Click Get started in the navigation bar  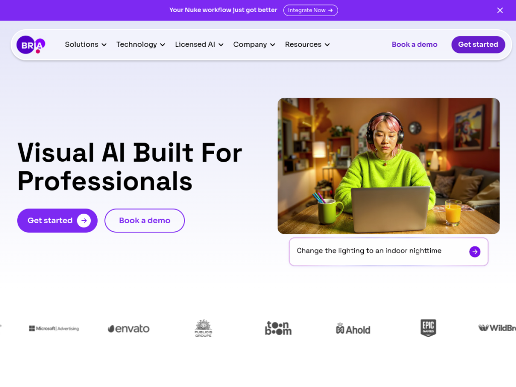tap(478, 44)
